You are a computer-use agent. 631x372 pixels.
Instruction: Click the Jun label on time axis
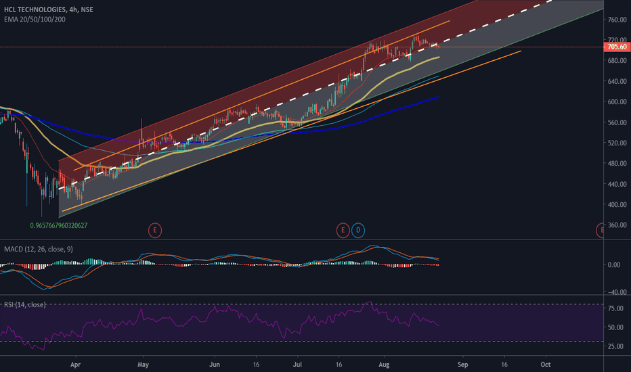(x=215, y=365)
